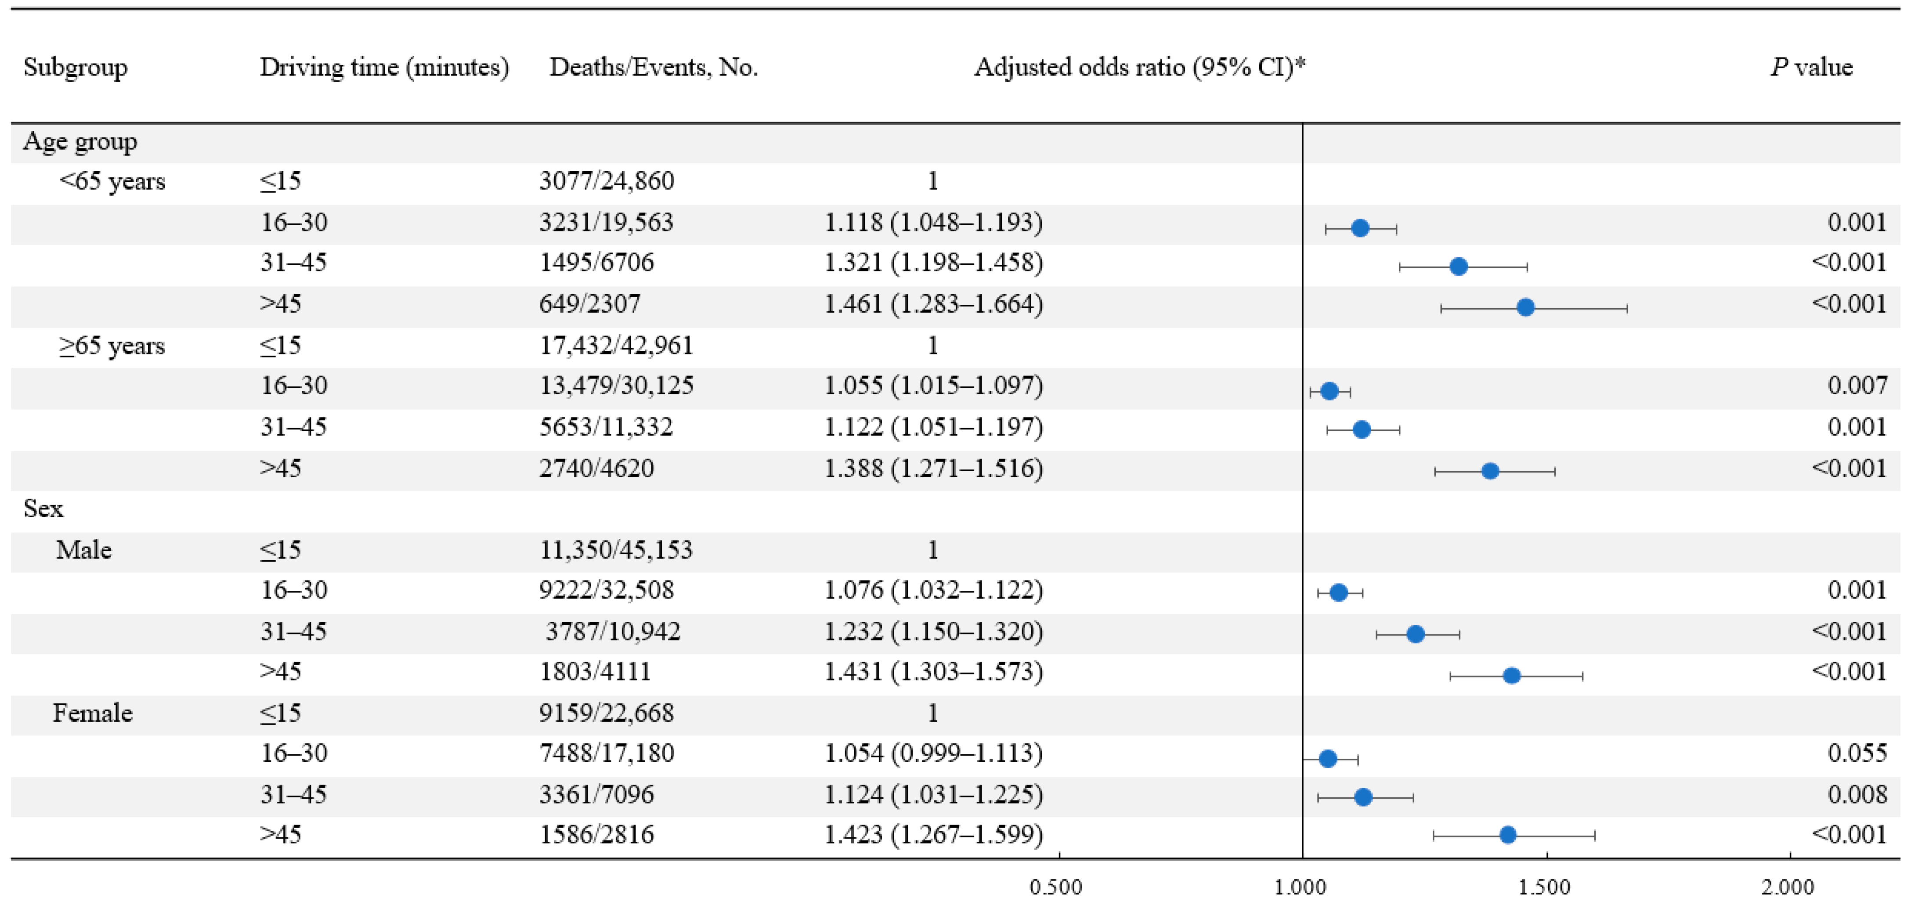1911x901 pixels.
Task: Click the blue dot for odds ratio 1.232
Action: coord(1415,634)
